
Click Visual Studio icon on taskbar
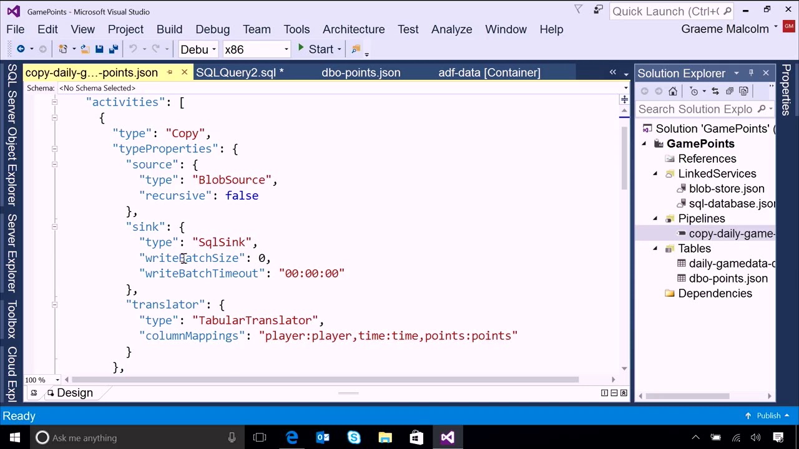[448, 438]
